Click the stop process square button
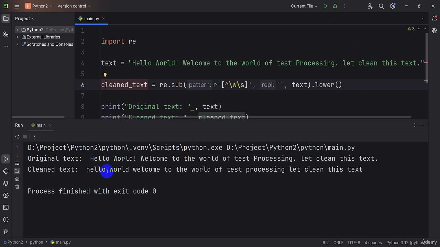Image resolution: width=440 pixels, height=247 pixels. [25, 137]
